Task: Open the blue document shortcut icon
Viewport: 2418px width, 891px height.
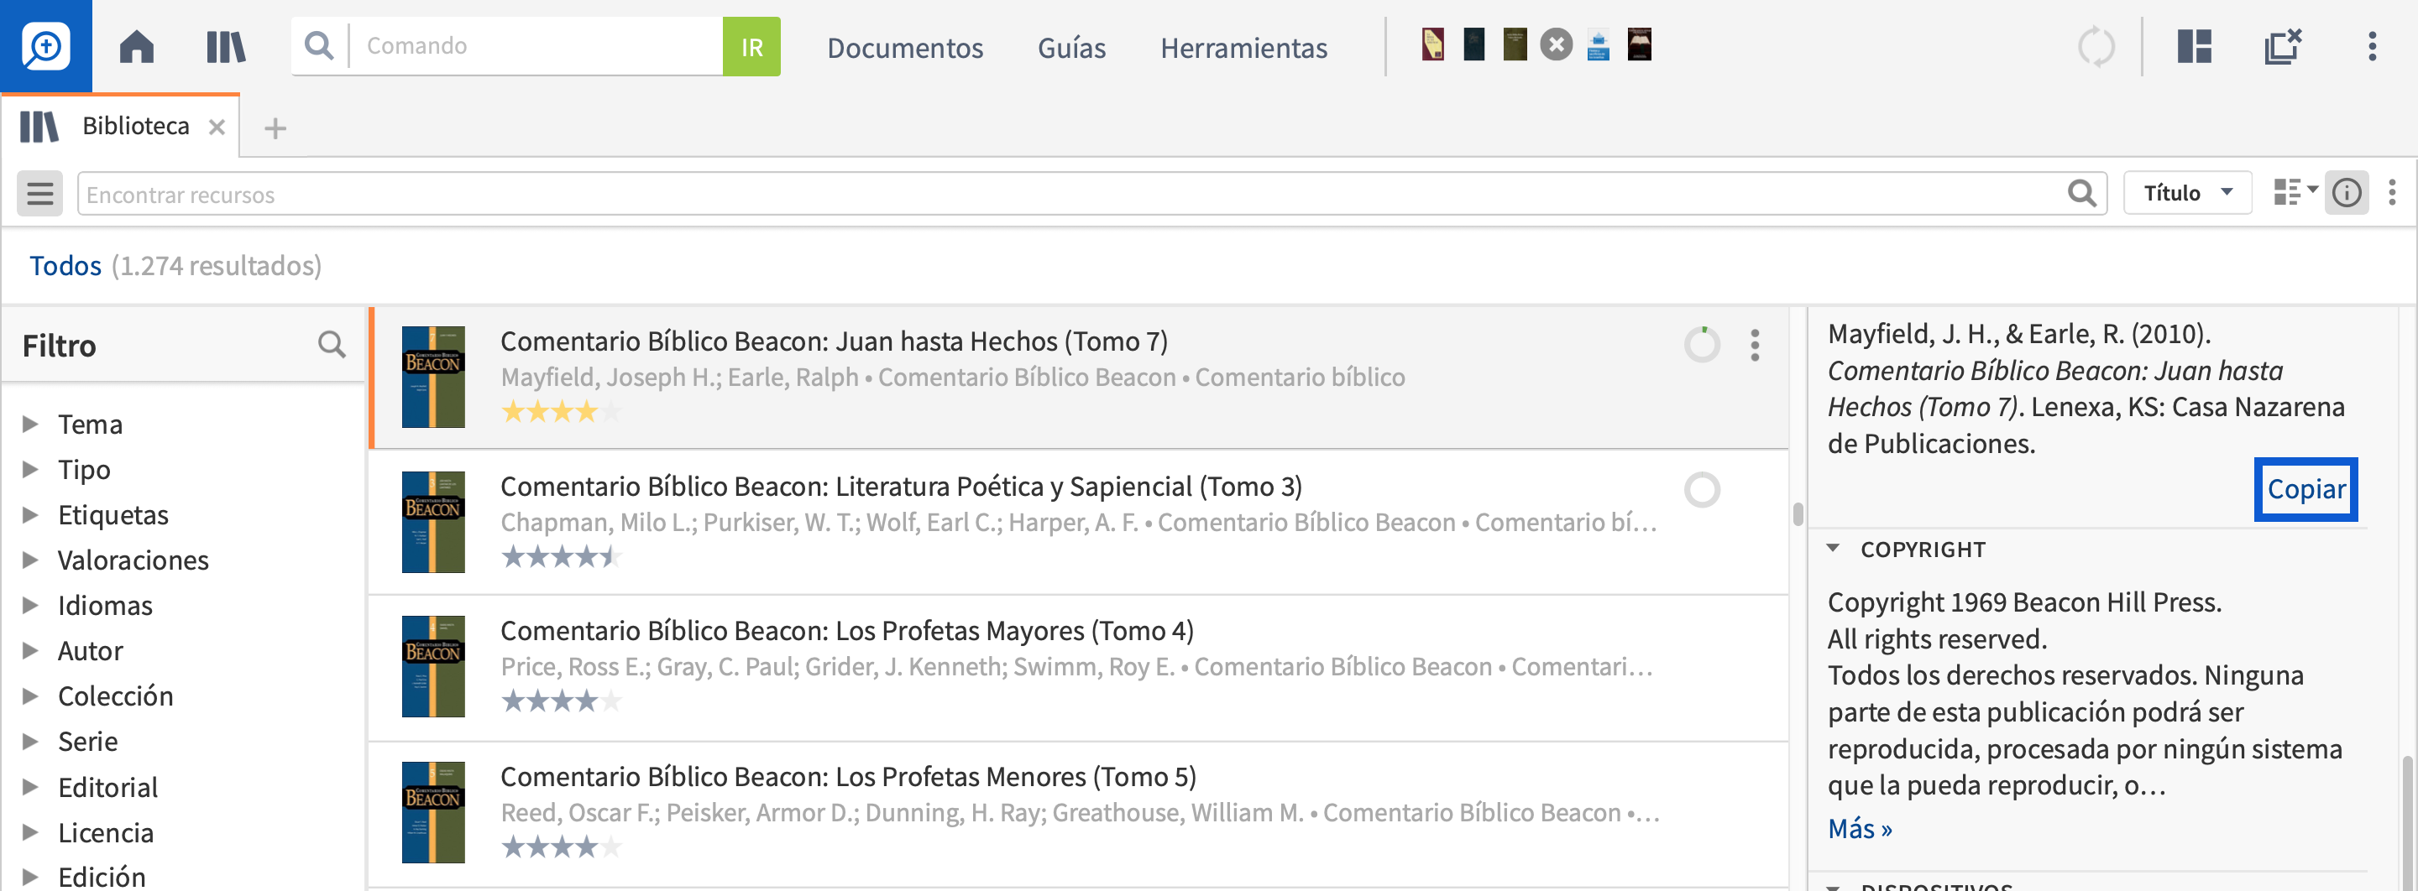Action: point(1598,45)
